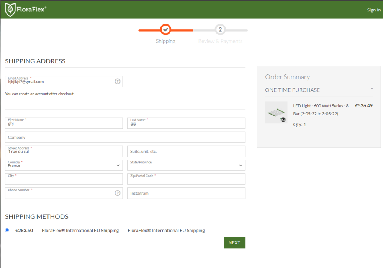Click the SHIPPING METHODS heading
The height and width of the screenshot is (268, 383).
[x=37, y=216]
